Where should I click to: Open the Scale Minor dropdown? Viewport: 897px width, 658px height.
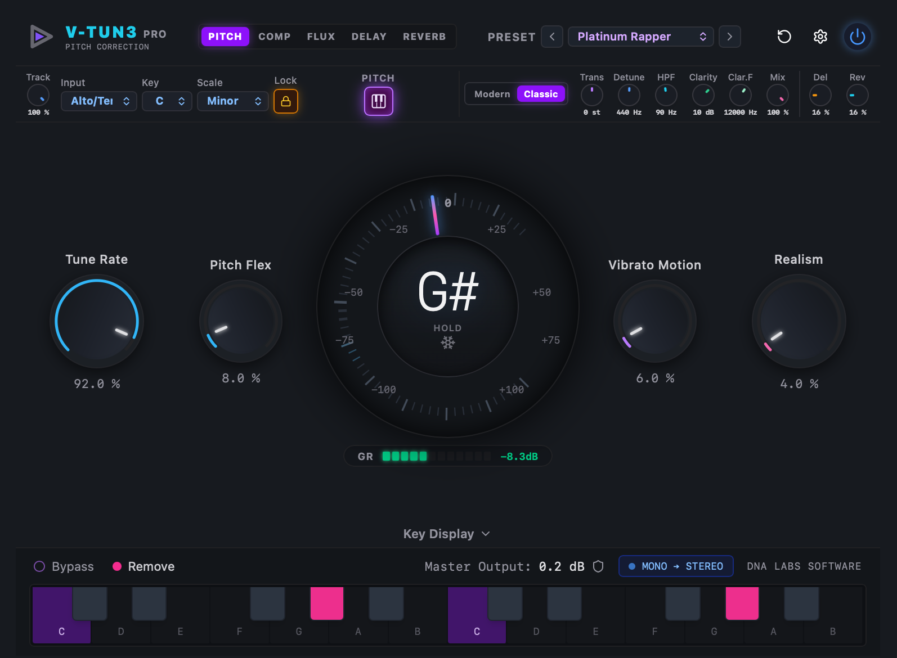(233, 101)
